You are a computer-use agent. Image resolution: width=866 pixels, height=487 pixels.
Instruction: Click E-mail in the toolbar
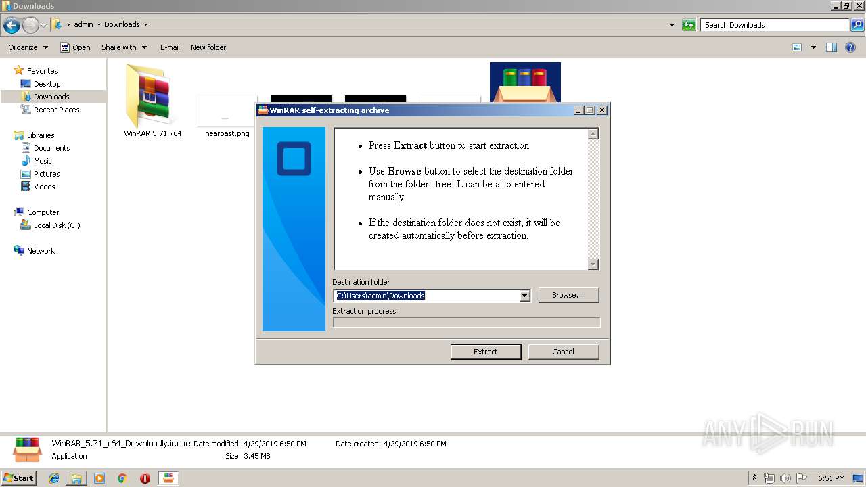170,47
